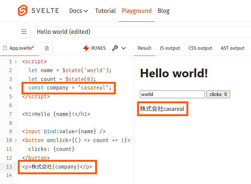Viewport: 251px width, 184px height.
Task: Click the 'Hello world!' heading in the result
Action: (x=174, y=73)
